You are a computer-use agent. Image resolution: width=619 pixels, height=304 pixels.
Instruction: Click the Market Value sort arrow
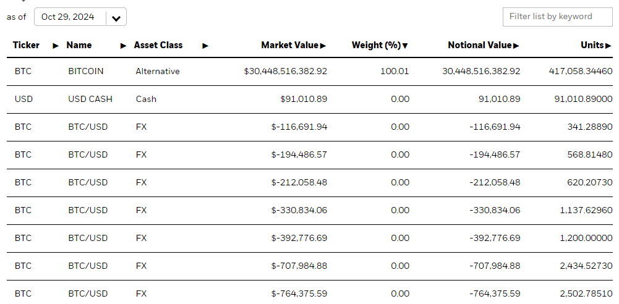[323, 46]
